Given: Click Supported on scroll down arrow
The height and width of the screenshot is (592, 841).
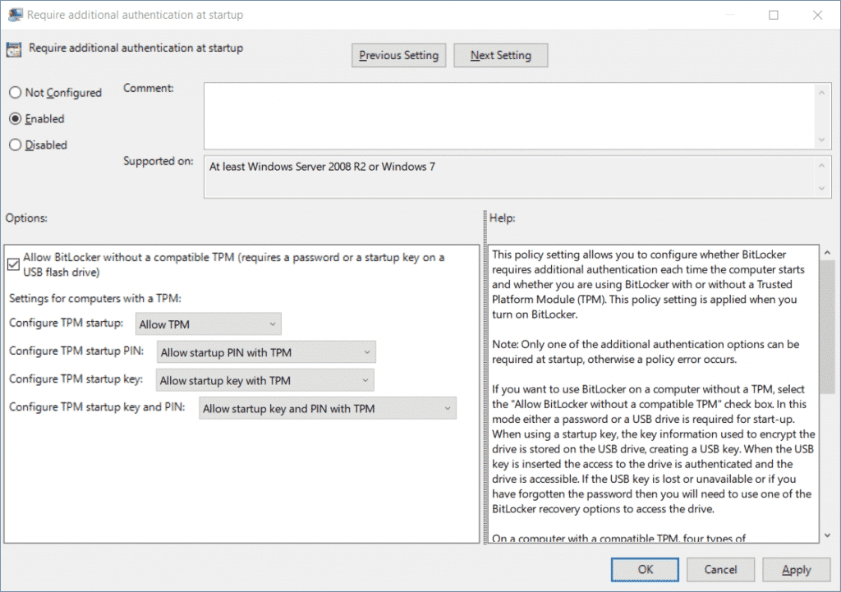Looking at the screenshot, I should [x=821, y=188].
